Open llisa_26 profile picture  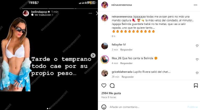[x=105, y=59]
